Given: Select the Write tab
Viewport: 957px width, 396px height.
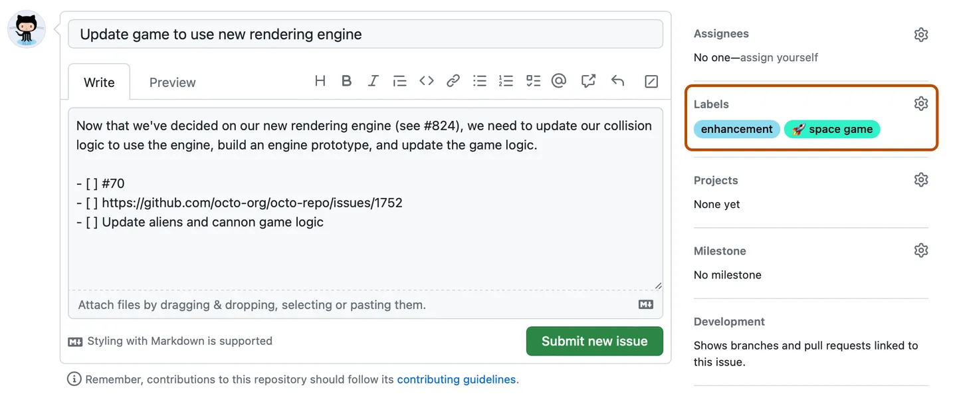Looking at the screenshot, I should click(x=99, y=82).
